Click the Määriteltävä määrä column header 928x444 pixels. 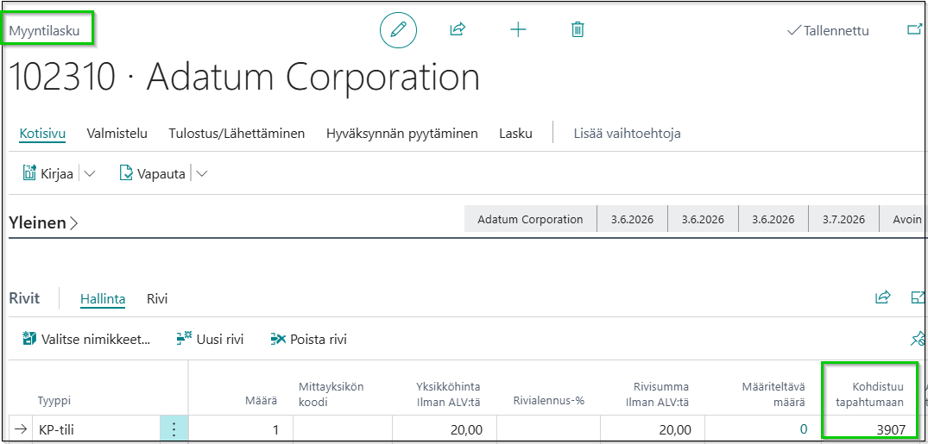(773, 394)
